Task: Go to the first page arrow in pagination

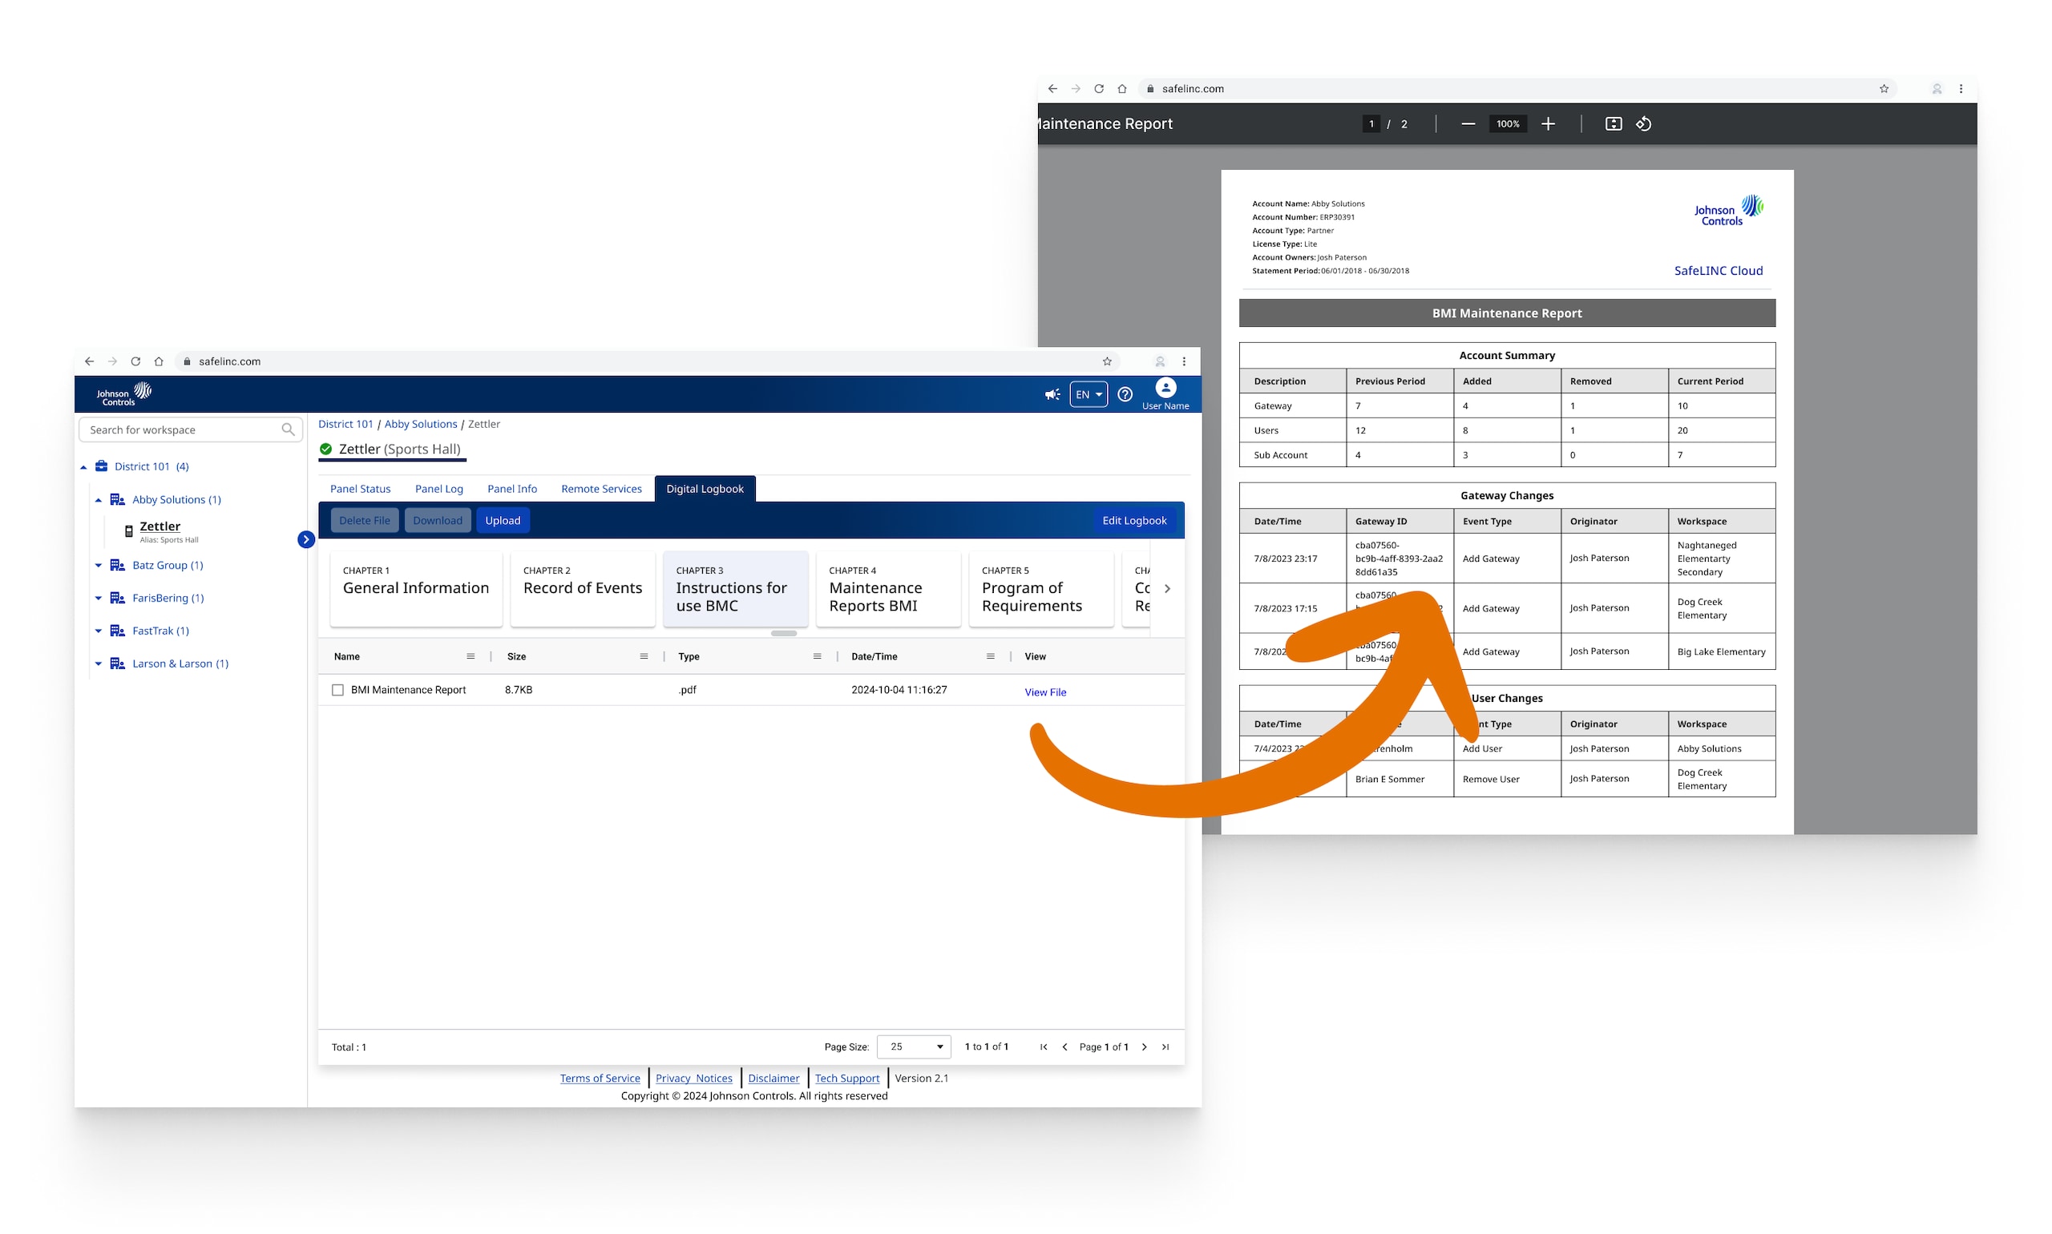Action: 1044,1047
